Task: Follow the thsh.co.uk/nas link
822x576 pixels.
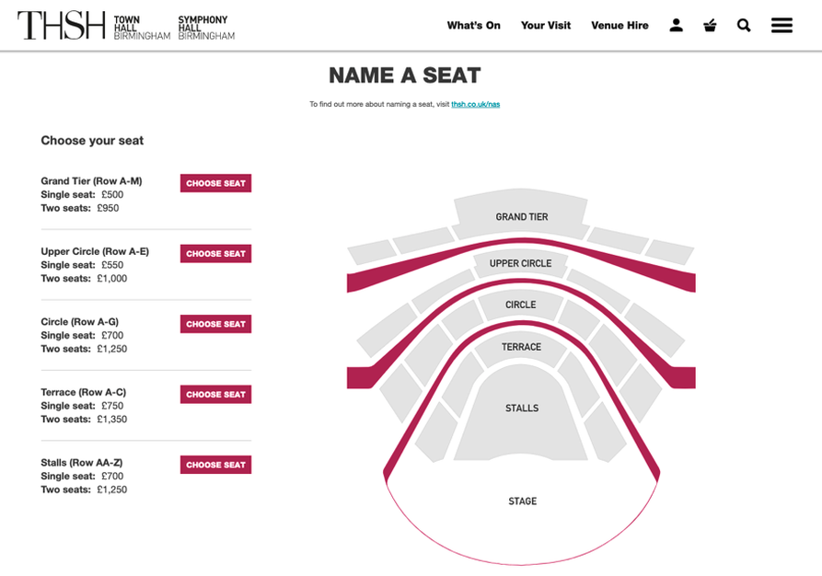Action: [x=476, y=104]
